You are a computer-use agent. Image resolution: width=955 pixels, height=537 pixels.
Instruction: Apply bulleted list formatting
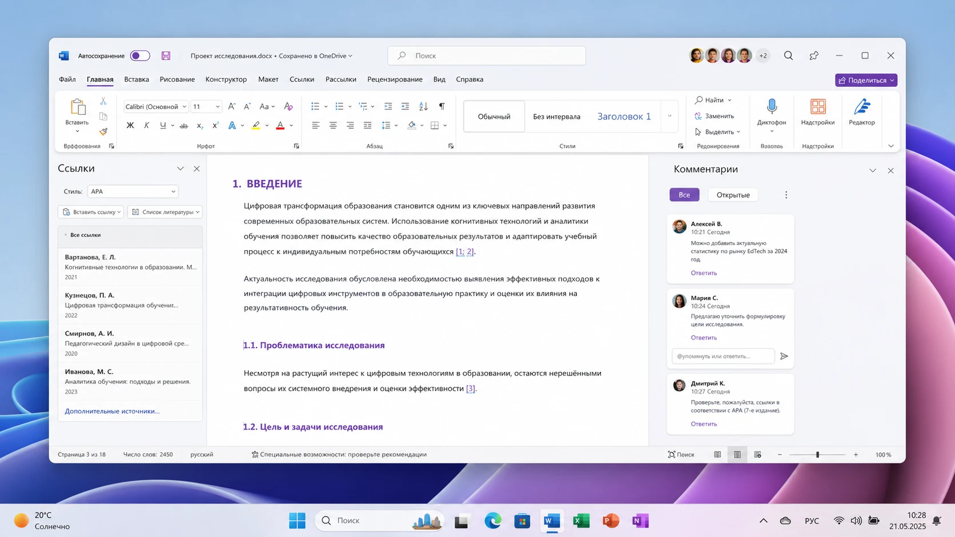315,106
